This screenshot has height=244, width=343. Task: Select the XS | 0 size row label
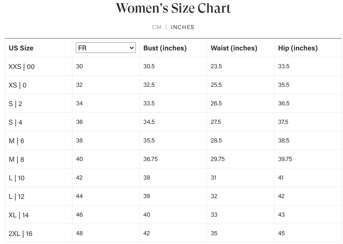pos(18,85)
